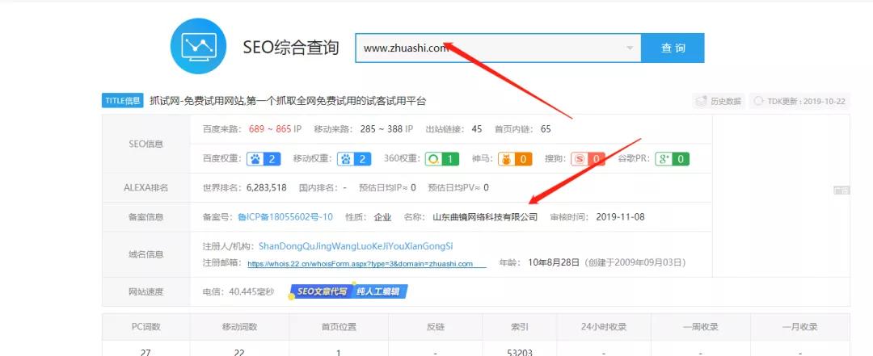Focus the www.zhuashi.com domain input field
Screen dimensions: 873x356
pyautogui.click(x=498, y=48)
